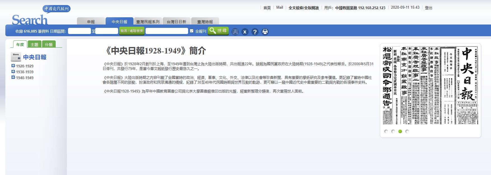491x175 pixels.
Task: Select the second carousel dot indicator
Action: (x=393, y=131)
